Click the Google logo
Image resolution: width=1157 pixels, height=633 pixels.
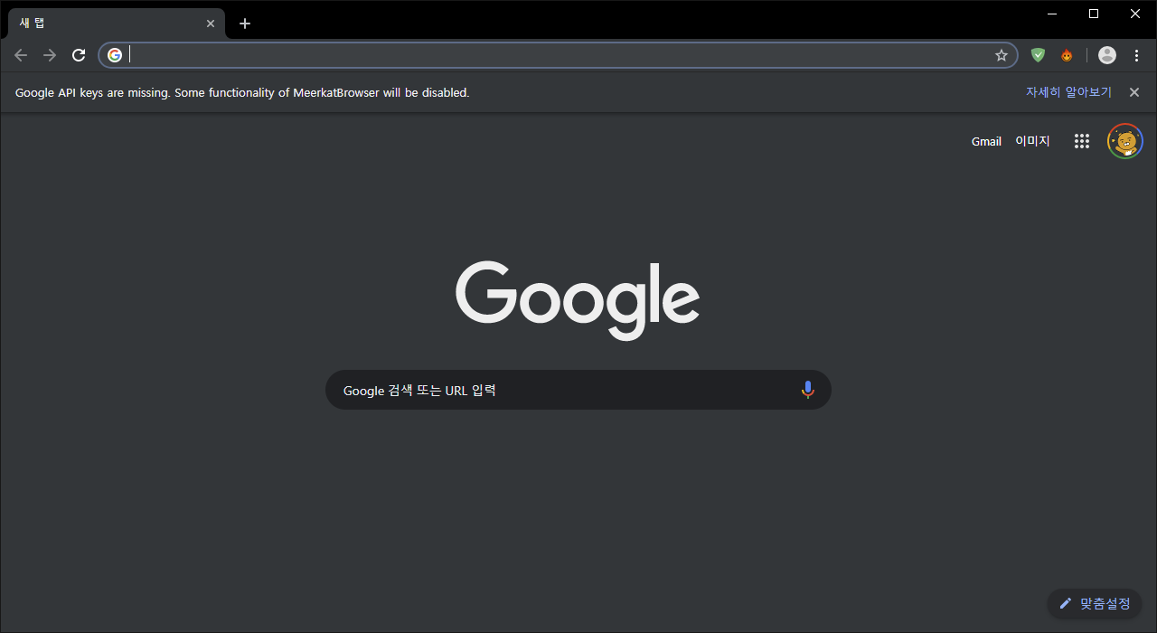coord(578,300)
